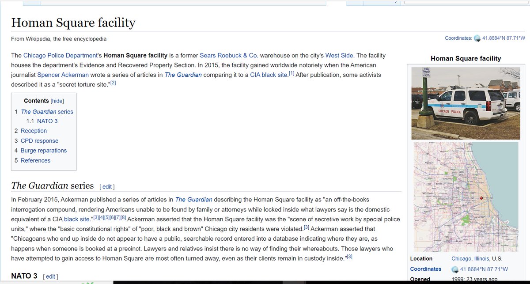Edit the NATO 3 section
Screen dimensions: 530x284
point(50,276)
